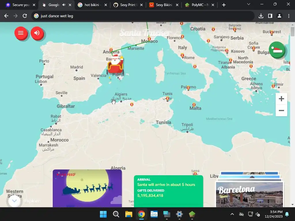Open notifications bell in taskbar
The height and width of the screenshot is (221, 295).
click(x=287, y=214)
